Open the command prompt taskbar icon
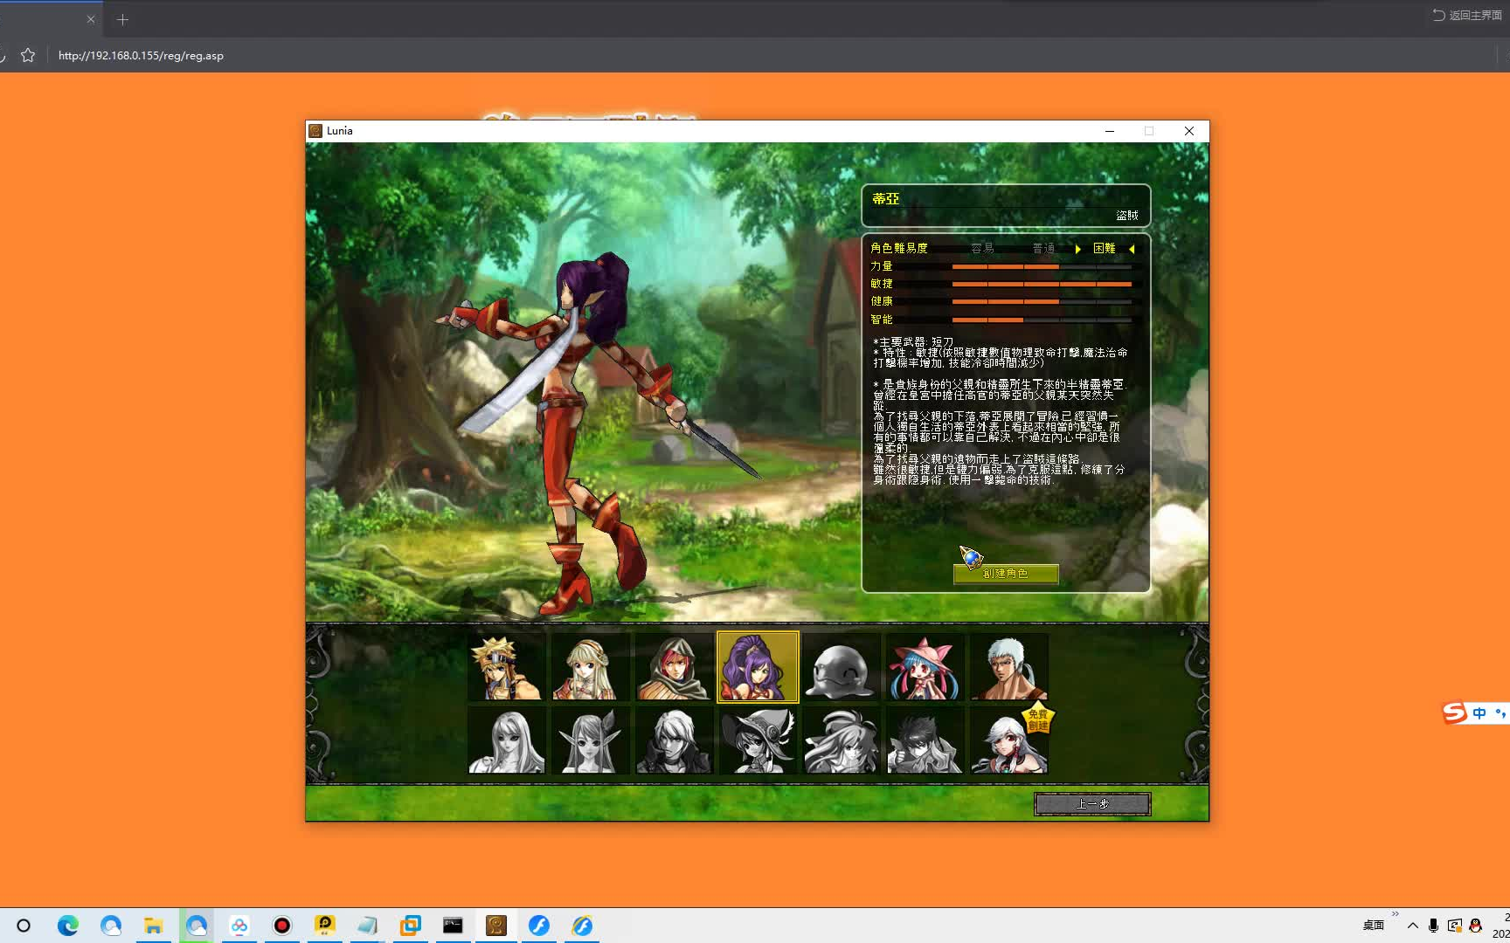This screenshot has width=1510, height=943. [x=453, y=926]
